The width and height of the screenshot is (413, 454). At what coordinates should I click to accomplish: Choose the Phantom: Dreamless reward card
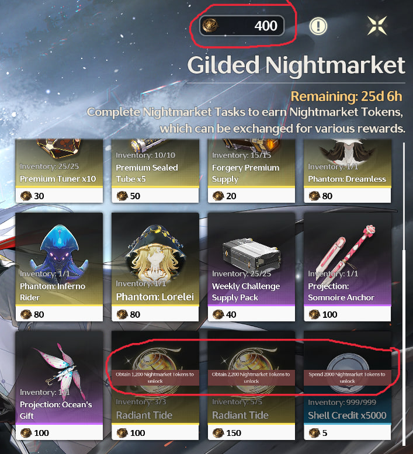[348, 171]
